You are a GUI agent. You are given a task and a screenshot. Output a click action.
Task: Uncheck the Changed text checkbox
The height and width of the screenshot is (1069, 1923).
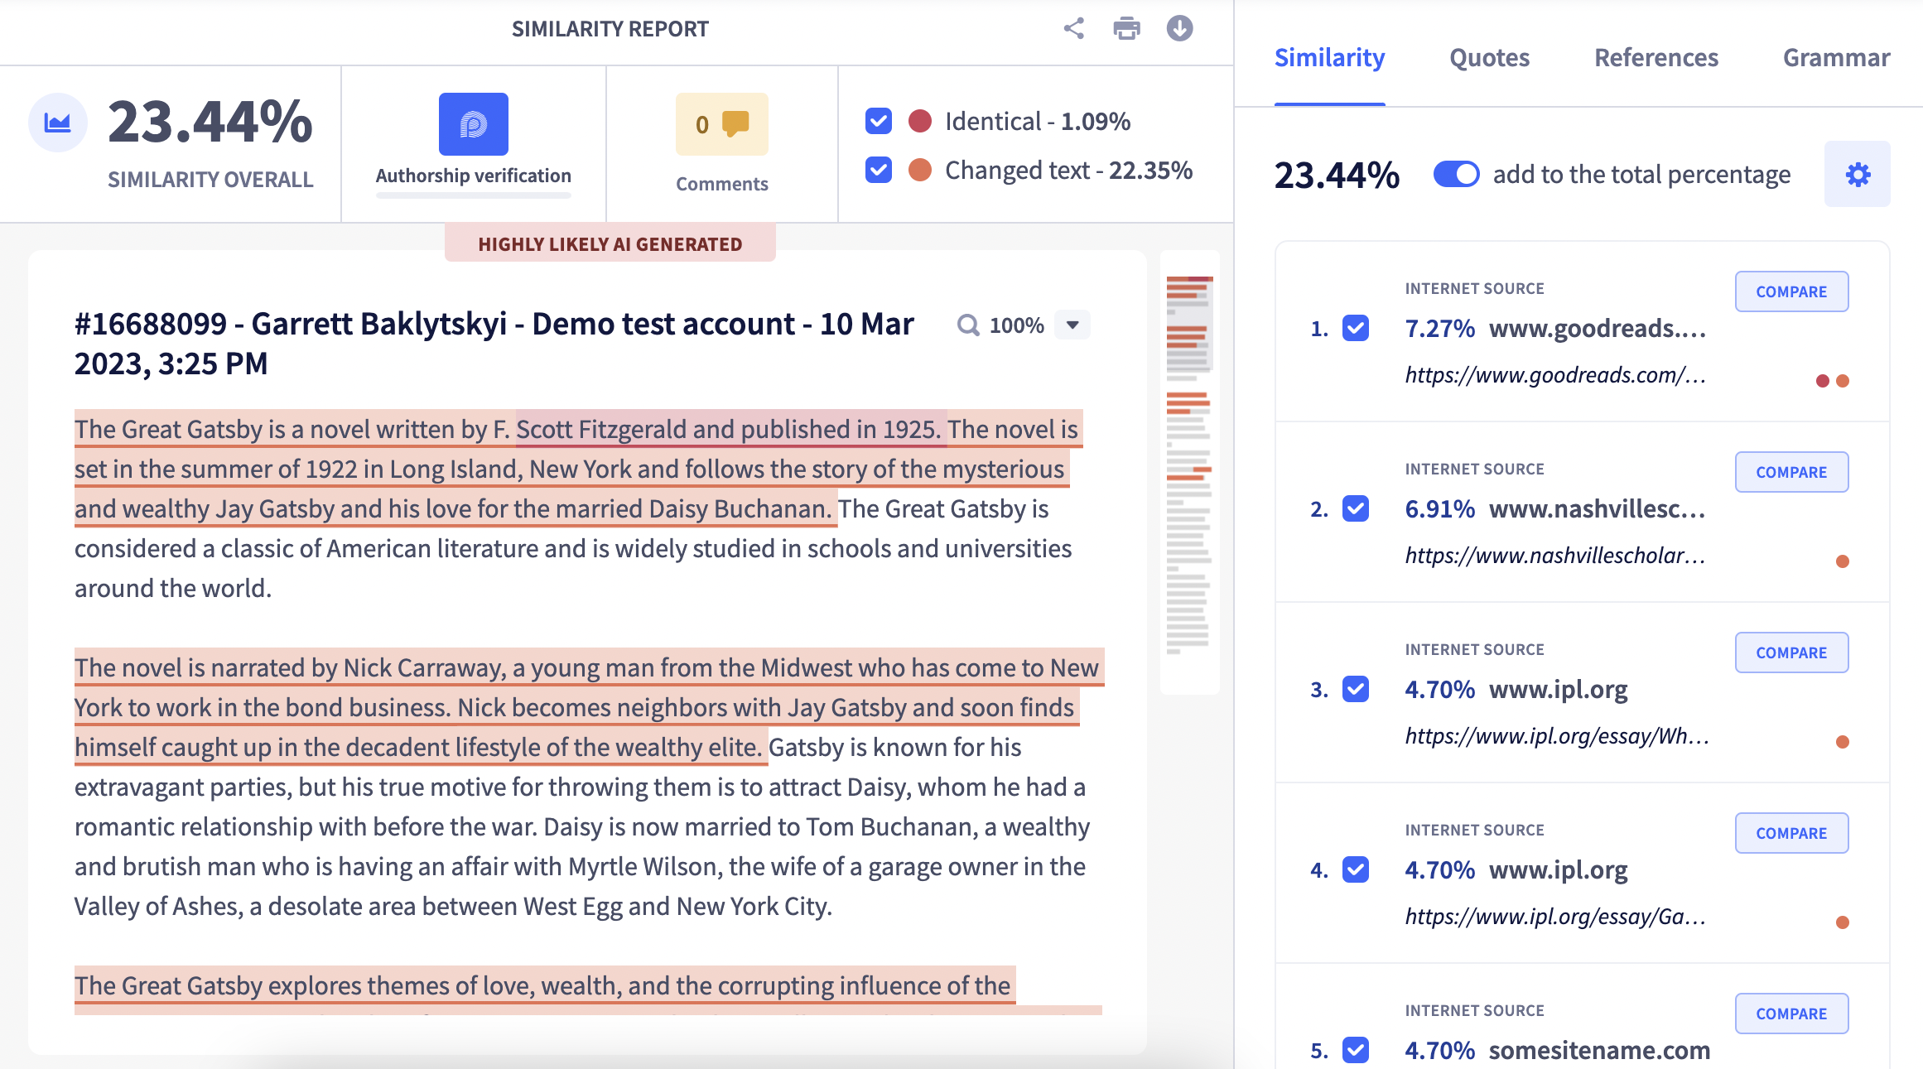[878, 170]
